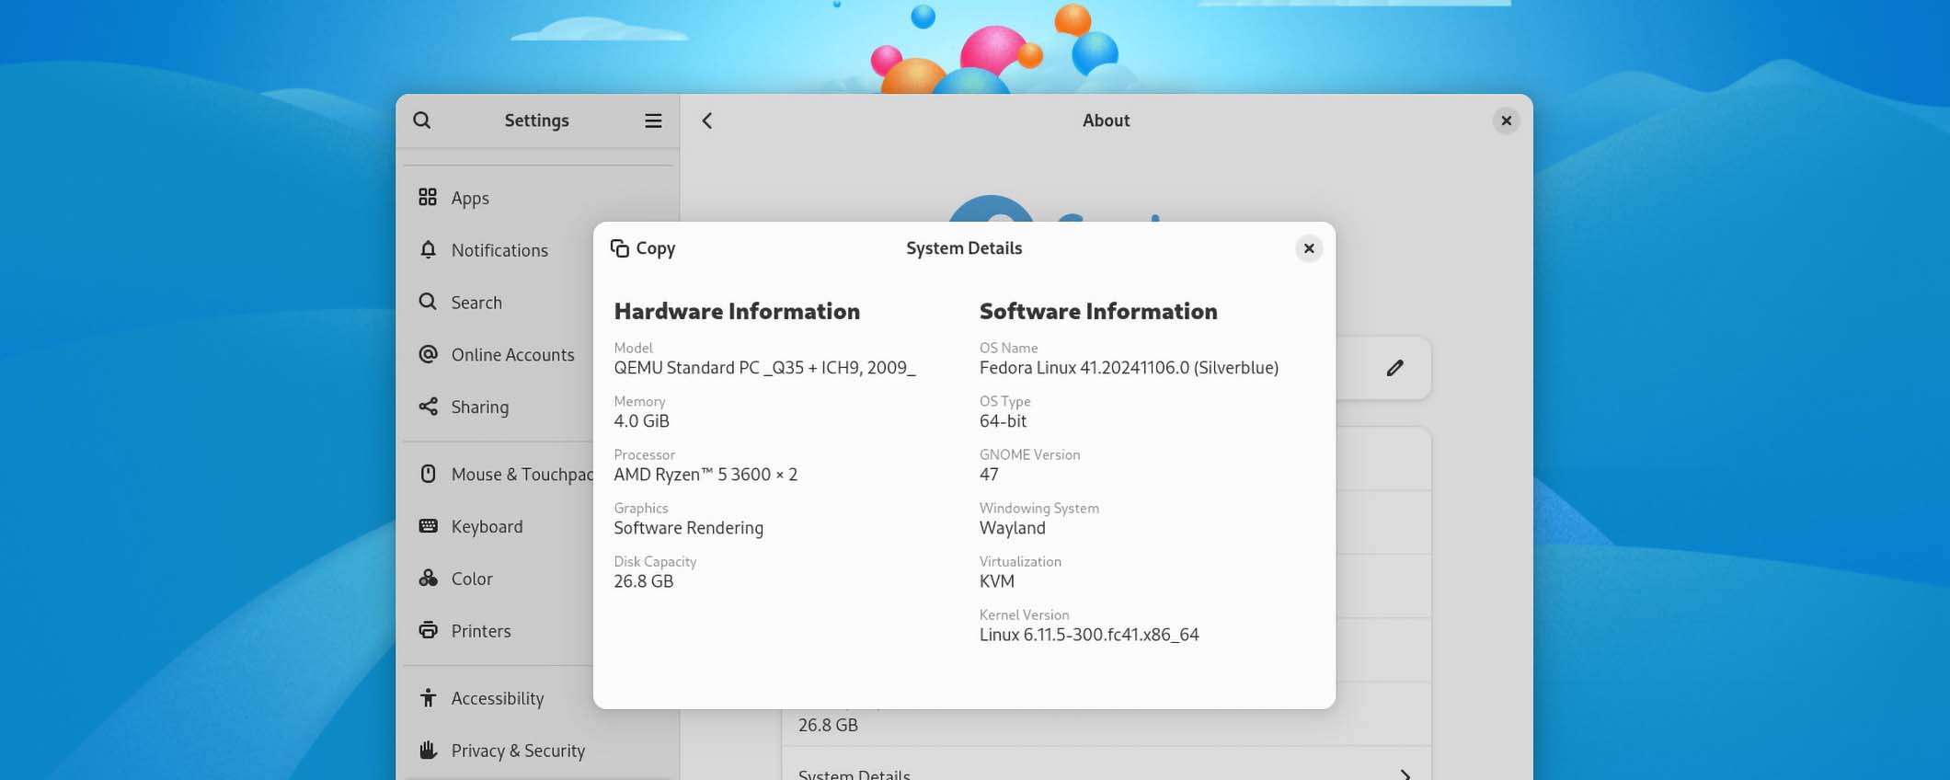1950x780 pixels.
Task: Click the Model value QEMU Standard PC
Action: click(764, 368)
